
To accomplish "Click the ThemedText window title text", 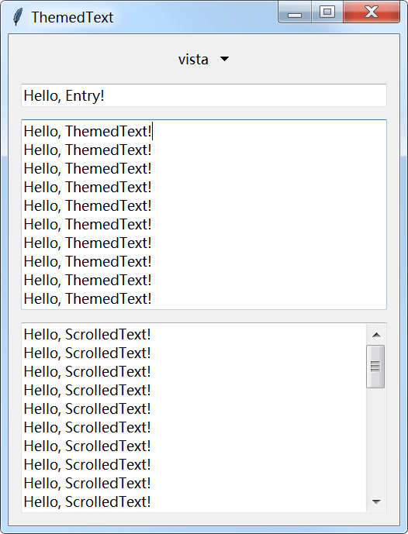I will (72, 17).
